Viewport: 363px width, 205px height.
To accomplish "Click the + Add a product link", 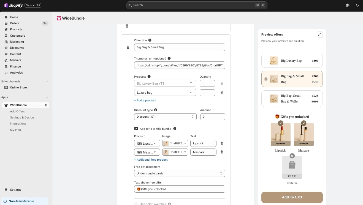I will tap(145, 100).
